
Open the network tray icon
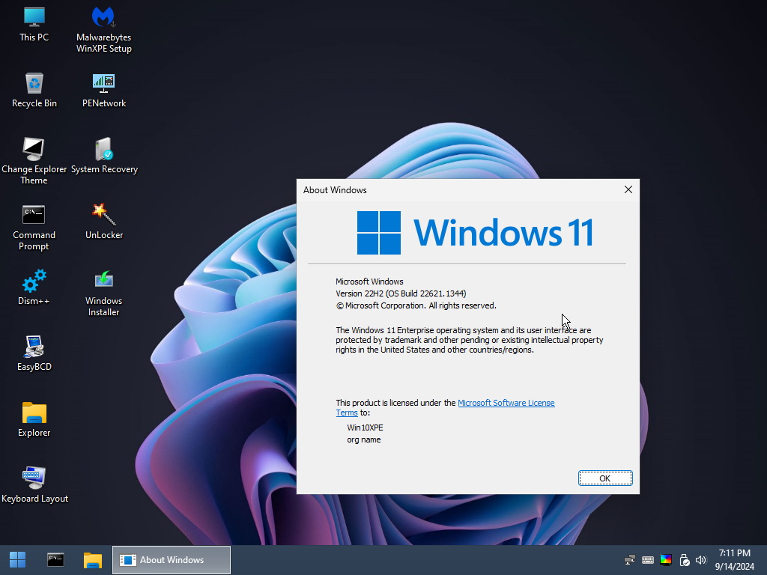630,560
